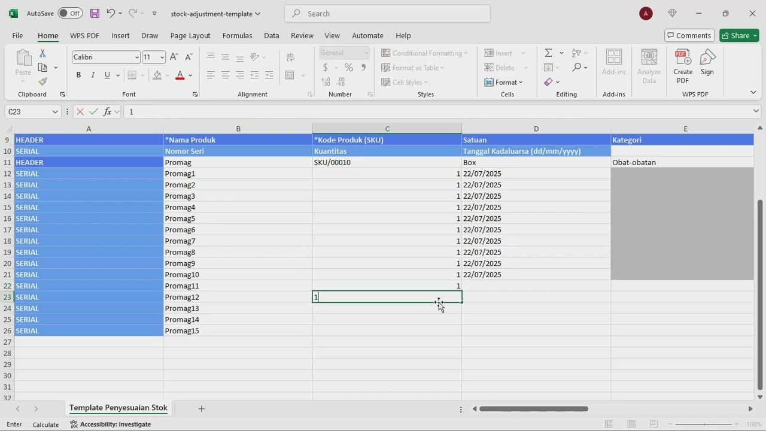
Task: Toggle Center horizontal alignment
Action: (x=225, y=75)
